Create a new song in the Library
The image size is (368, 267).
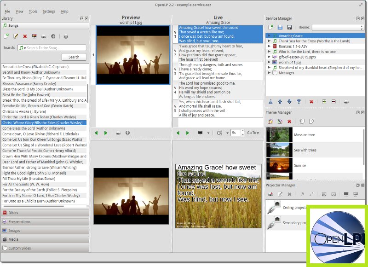pos(6,36)
